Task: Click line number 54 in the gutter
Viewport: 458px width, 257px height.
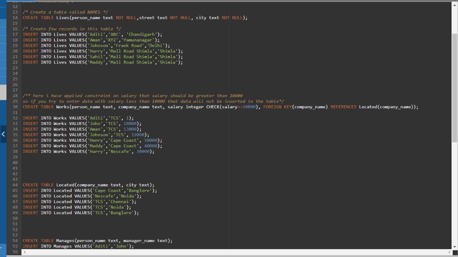Action: tap(15, 241)
